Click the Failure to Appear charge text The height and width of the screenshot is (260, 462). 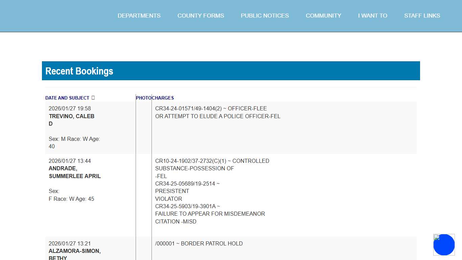(x=210, y=214)
